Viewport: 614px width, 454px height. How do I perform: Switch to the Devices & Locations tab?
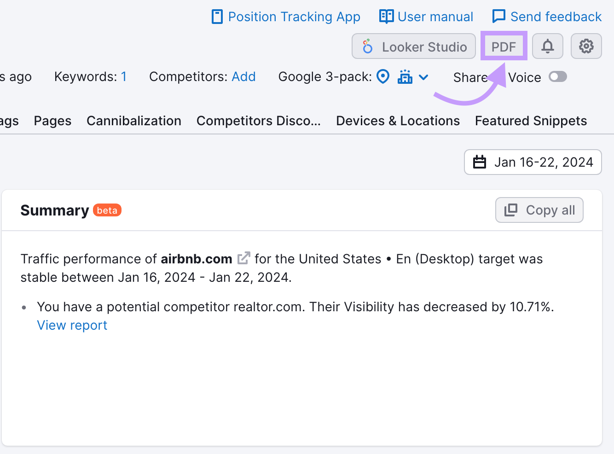(x=398, y=121)
